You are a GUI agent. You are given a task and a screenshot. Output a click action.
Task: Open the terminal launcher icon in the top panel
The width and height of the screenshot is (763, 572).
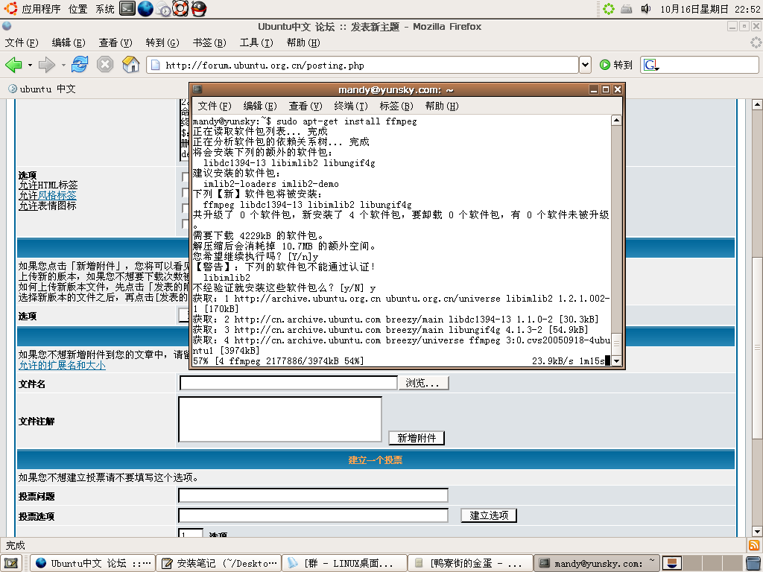pyautogui.click(x=127, y=8)
